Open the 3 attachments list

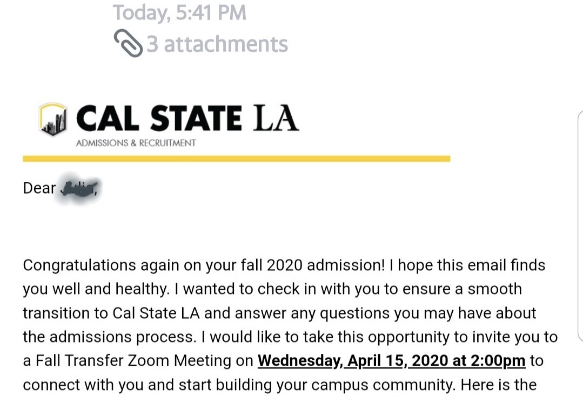coord(217,44)
